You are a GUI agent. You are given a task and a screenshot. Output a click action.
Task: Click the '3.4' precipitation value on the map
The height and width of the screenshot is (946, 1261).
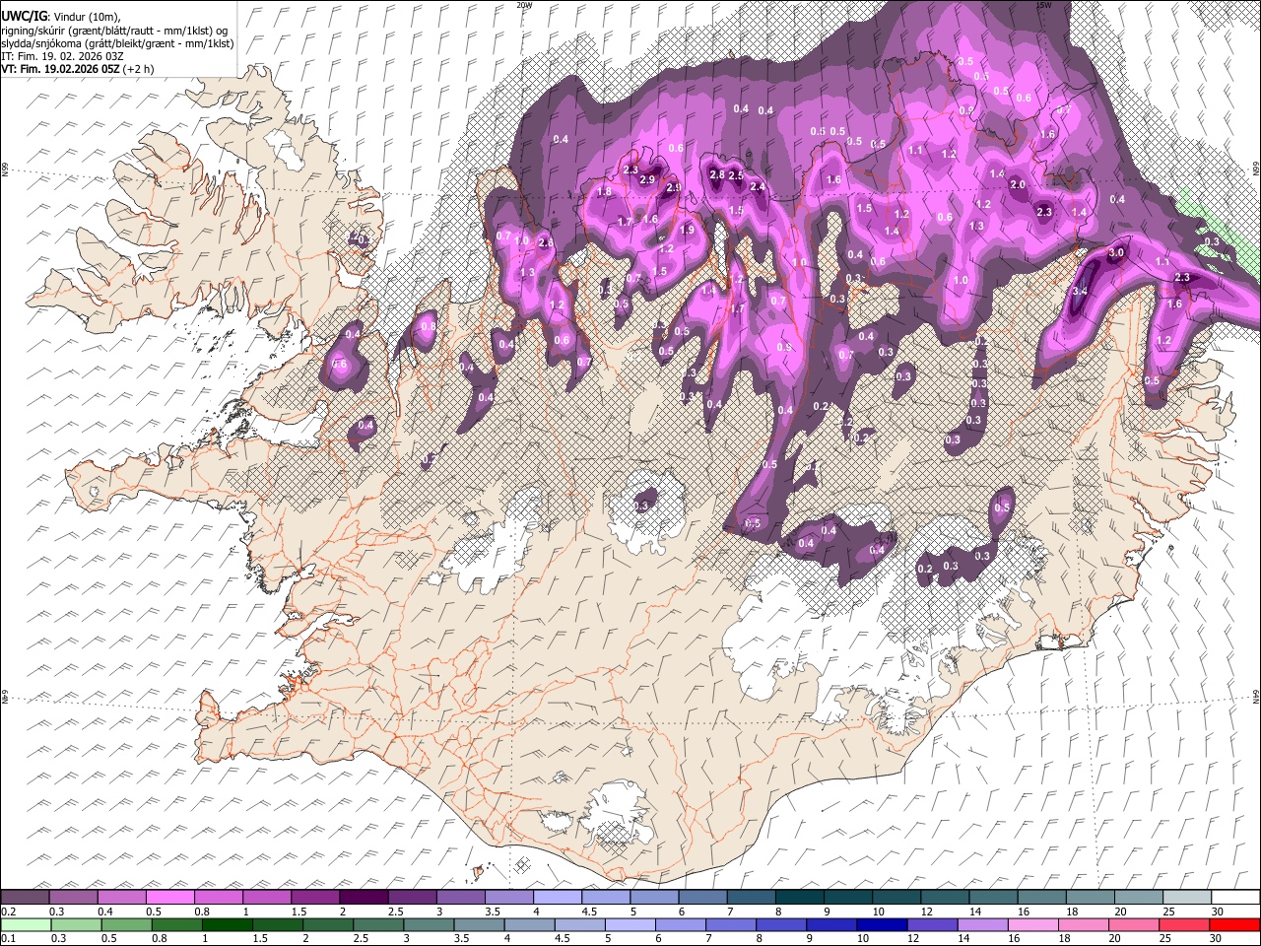tap(1080, 291)
